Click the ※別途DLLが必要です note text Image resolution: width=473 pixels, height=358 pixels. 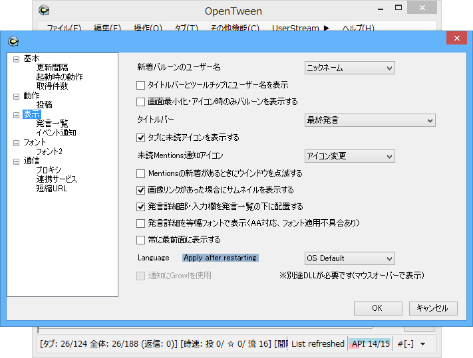click(352, 275)
